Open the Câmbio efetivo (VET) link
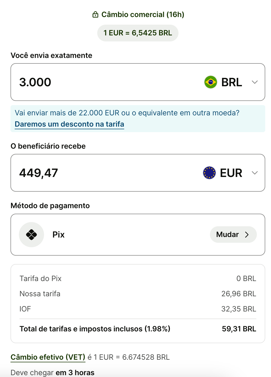This screenshot has width=271, height=377. coord(48,357)
